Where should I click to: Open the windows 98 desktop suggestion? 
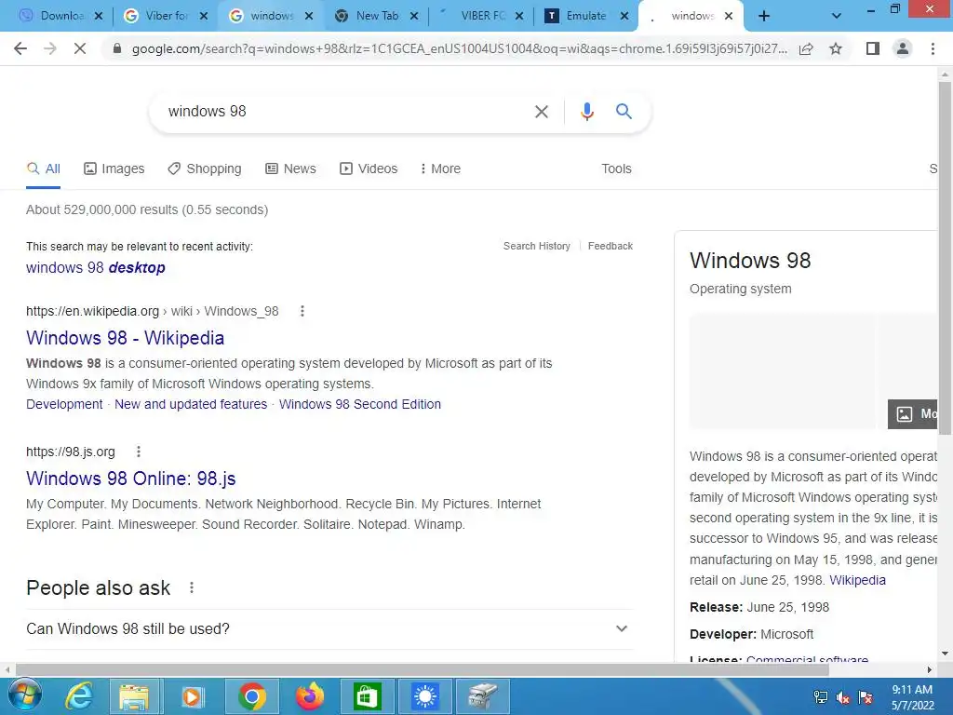click(x=96, y=267)
